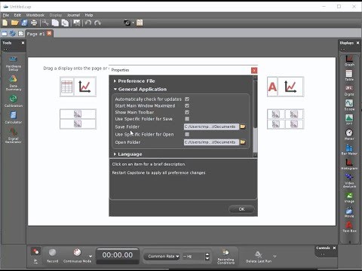Open the Signal Generator tool
This screenshot has width=362, height=271.
pyautogui.click(x=14, y=135)
